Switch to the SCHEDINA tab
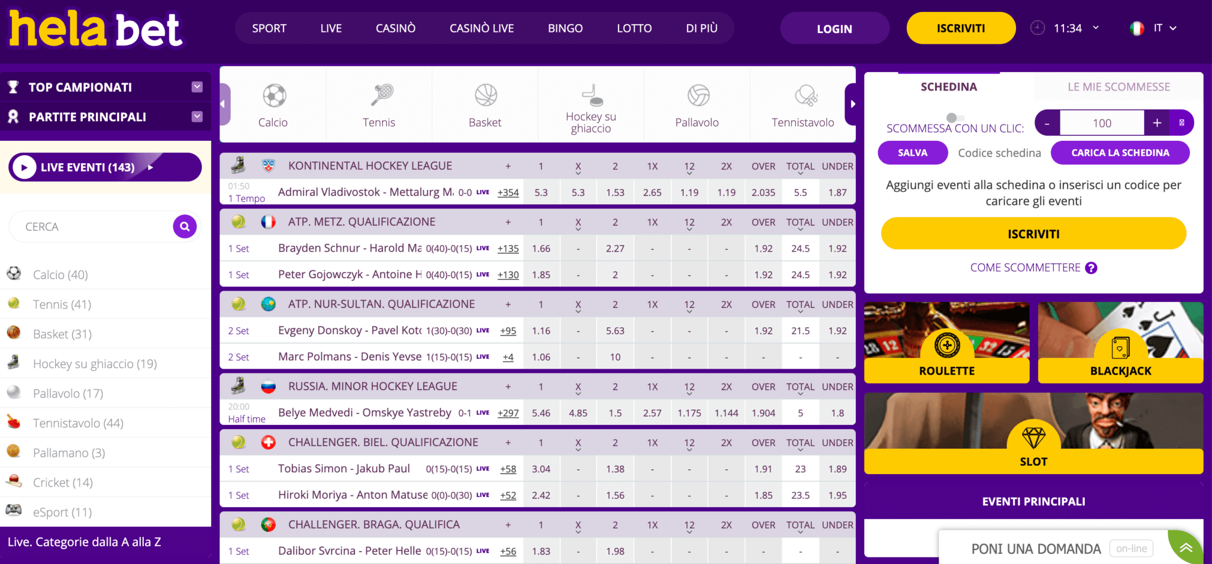The width and height of the screenshot is (1212, 564). click(949, 86)
